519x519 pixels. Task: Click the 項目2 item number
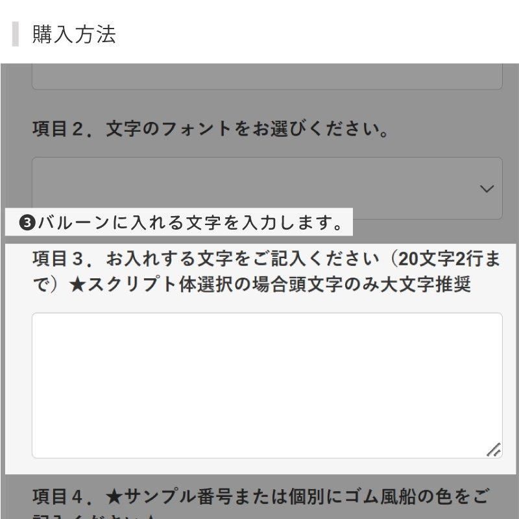click(59, 129)
